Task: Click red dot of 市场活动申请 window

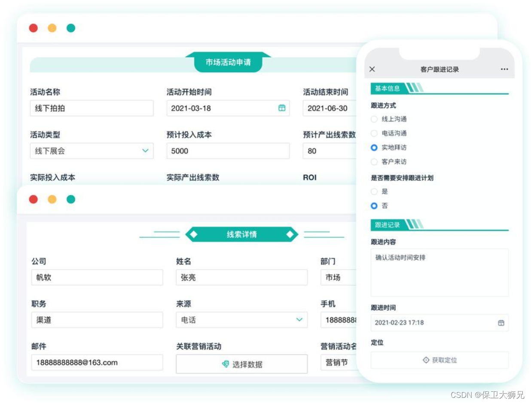Action: click(x=34, y=28)
